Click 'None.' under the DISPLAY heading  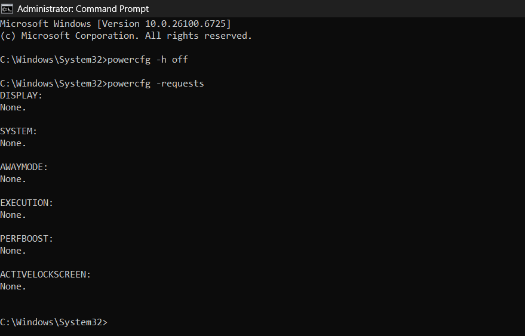pyautogui.click(x=13, y=107)
